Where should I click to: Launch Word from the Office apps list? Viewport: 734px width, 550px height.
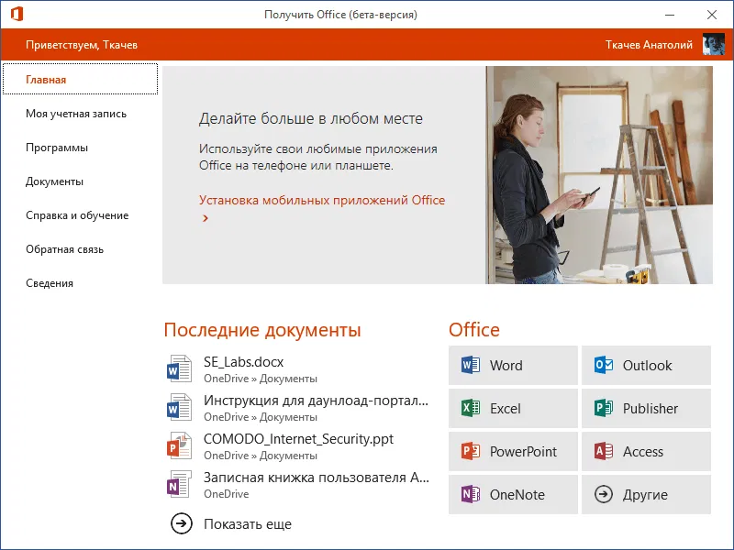pyautogui.click(x=512, y=365)
